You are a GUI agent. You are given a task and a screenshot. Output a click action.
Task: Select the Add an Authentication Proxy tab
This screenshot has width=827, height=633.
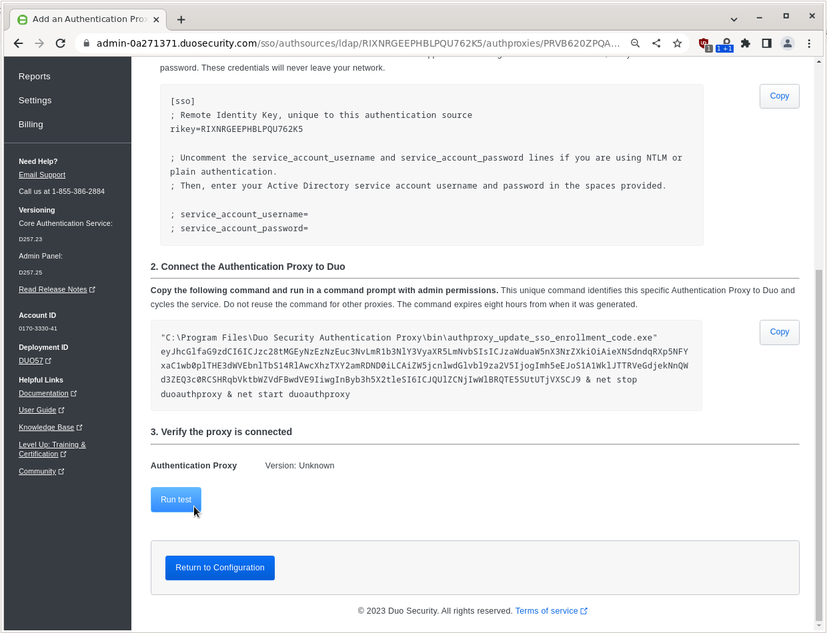(88, 19)
